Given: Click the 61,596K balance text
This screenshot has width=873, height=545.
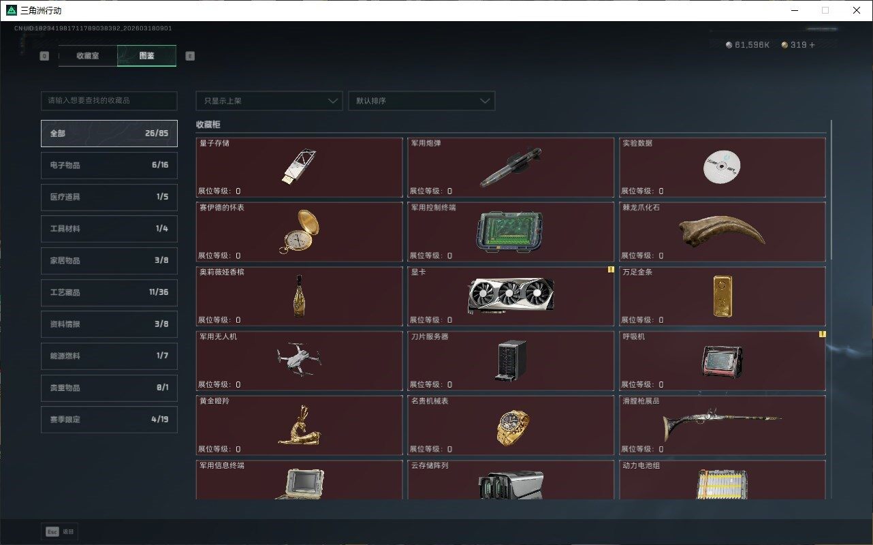Looking at the screenshot, I should 752,45.
